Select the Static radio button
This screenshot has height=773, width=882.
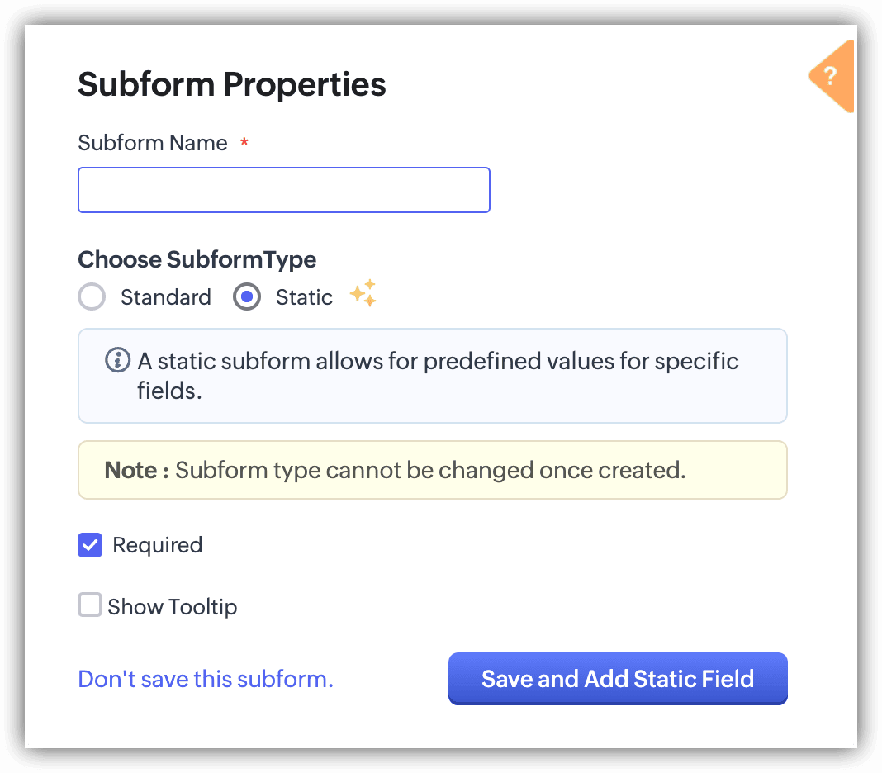pyautogui.click(x=247, y=297)
